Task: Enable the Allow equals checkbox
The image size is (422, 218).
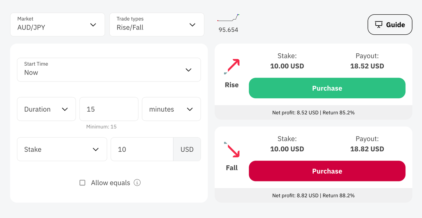Action: (82, 183)
